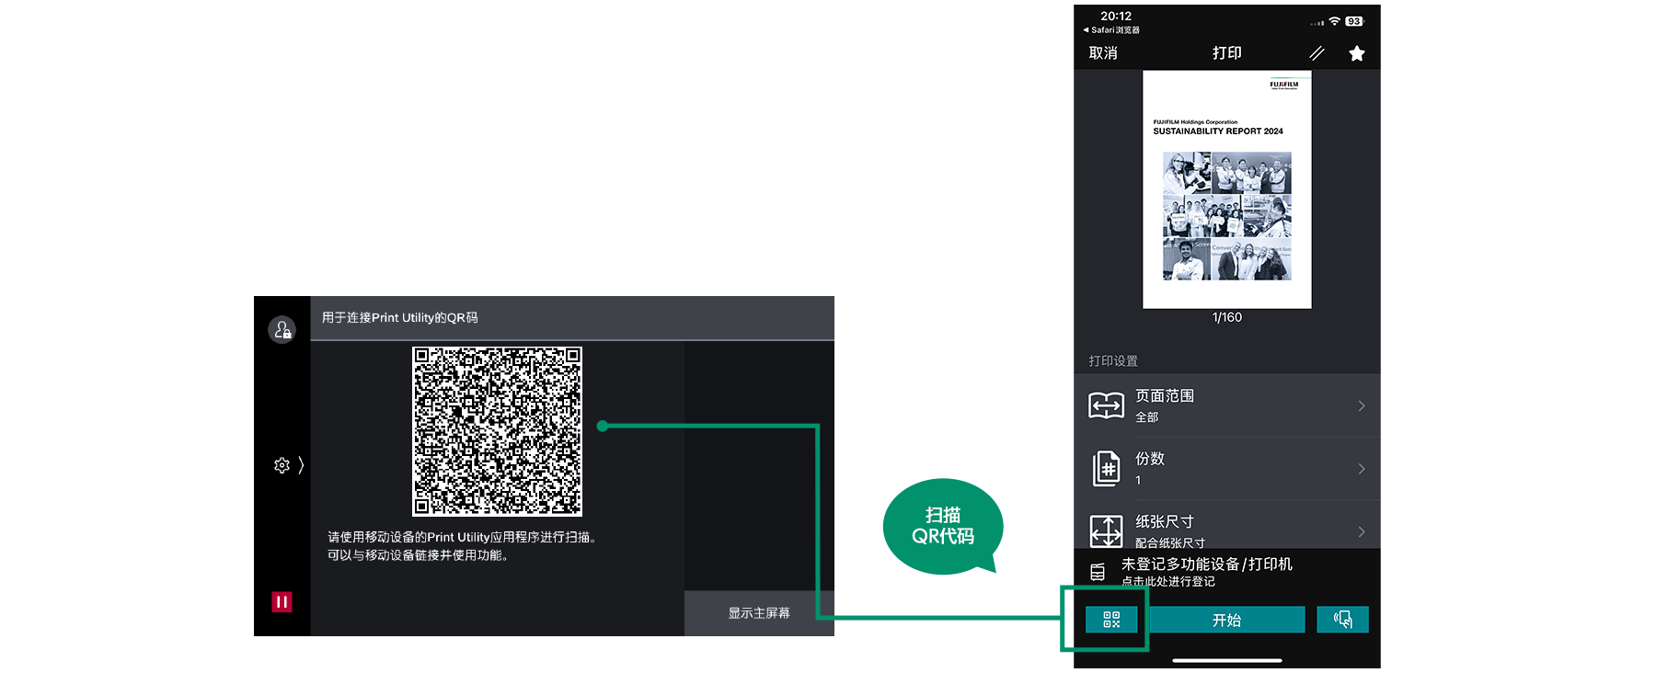The width and height of the screenshot is (1656, 673).
Task: Tap the 20:12 clock in status bar
Action: [1116, 16]
